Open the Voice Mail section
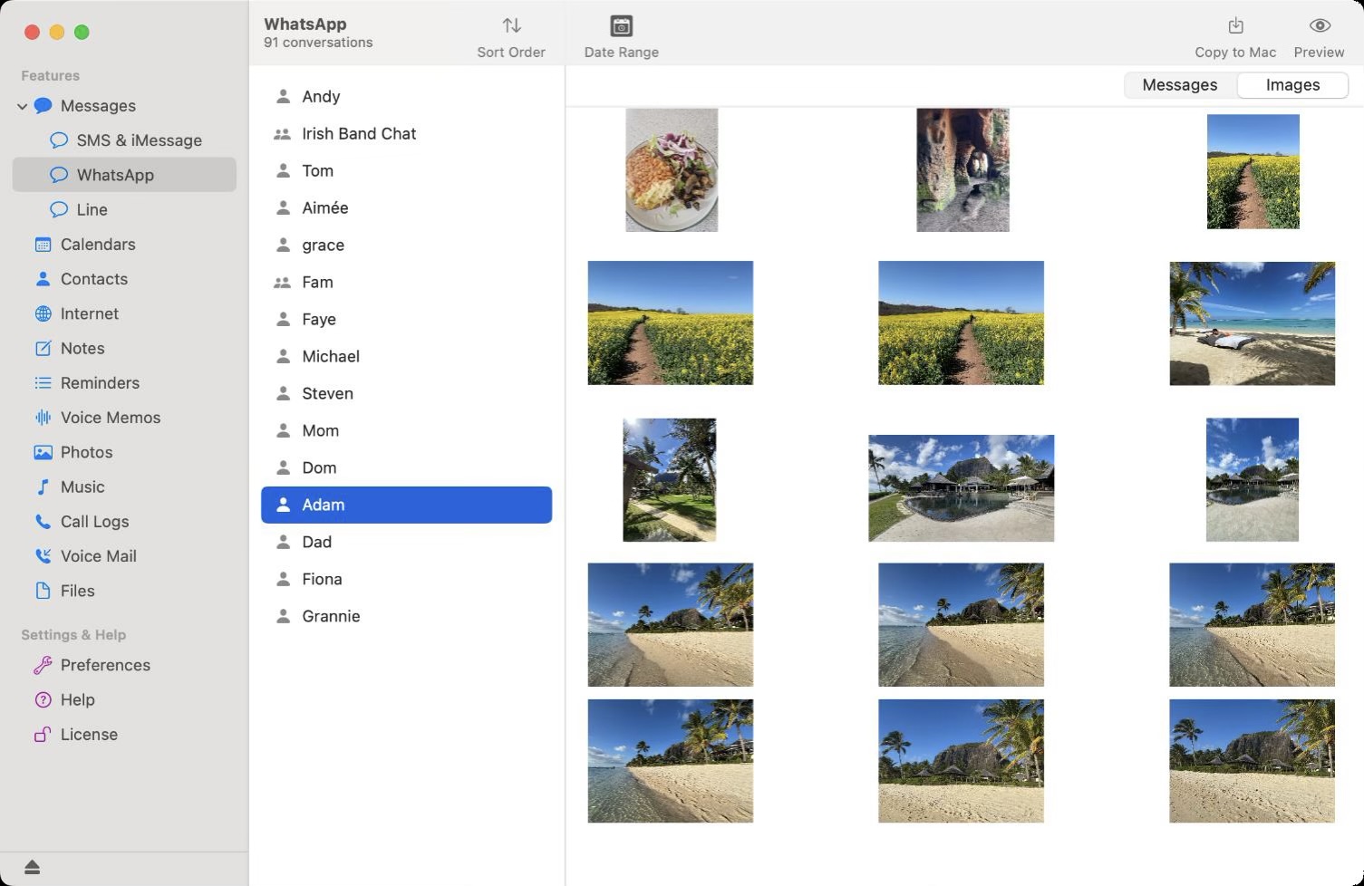This screenshot has height=886, width=1364. point(97,556)
